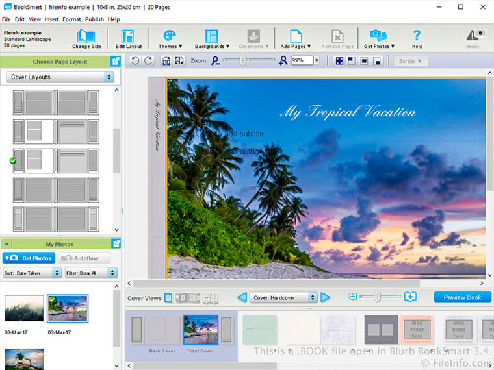Open the Publish menu

(94, 19)
